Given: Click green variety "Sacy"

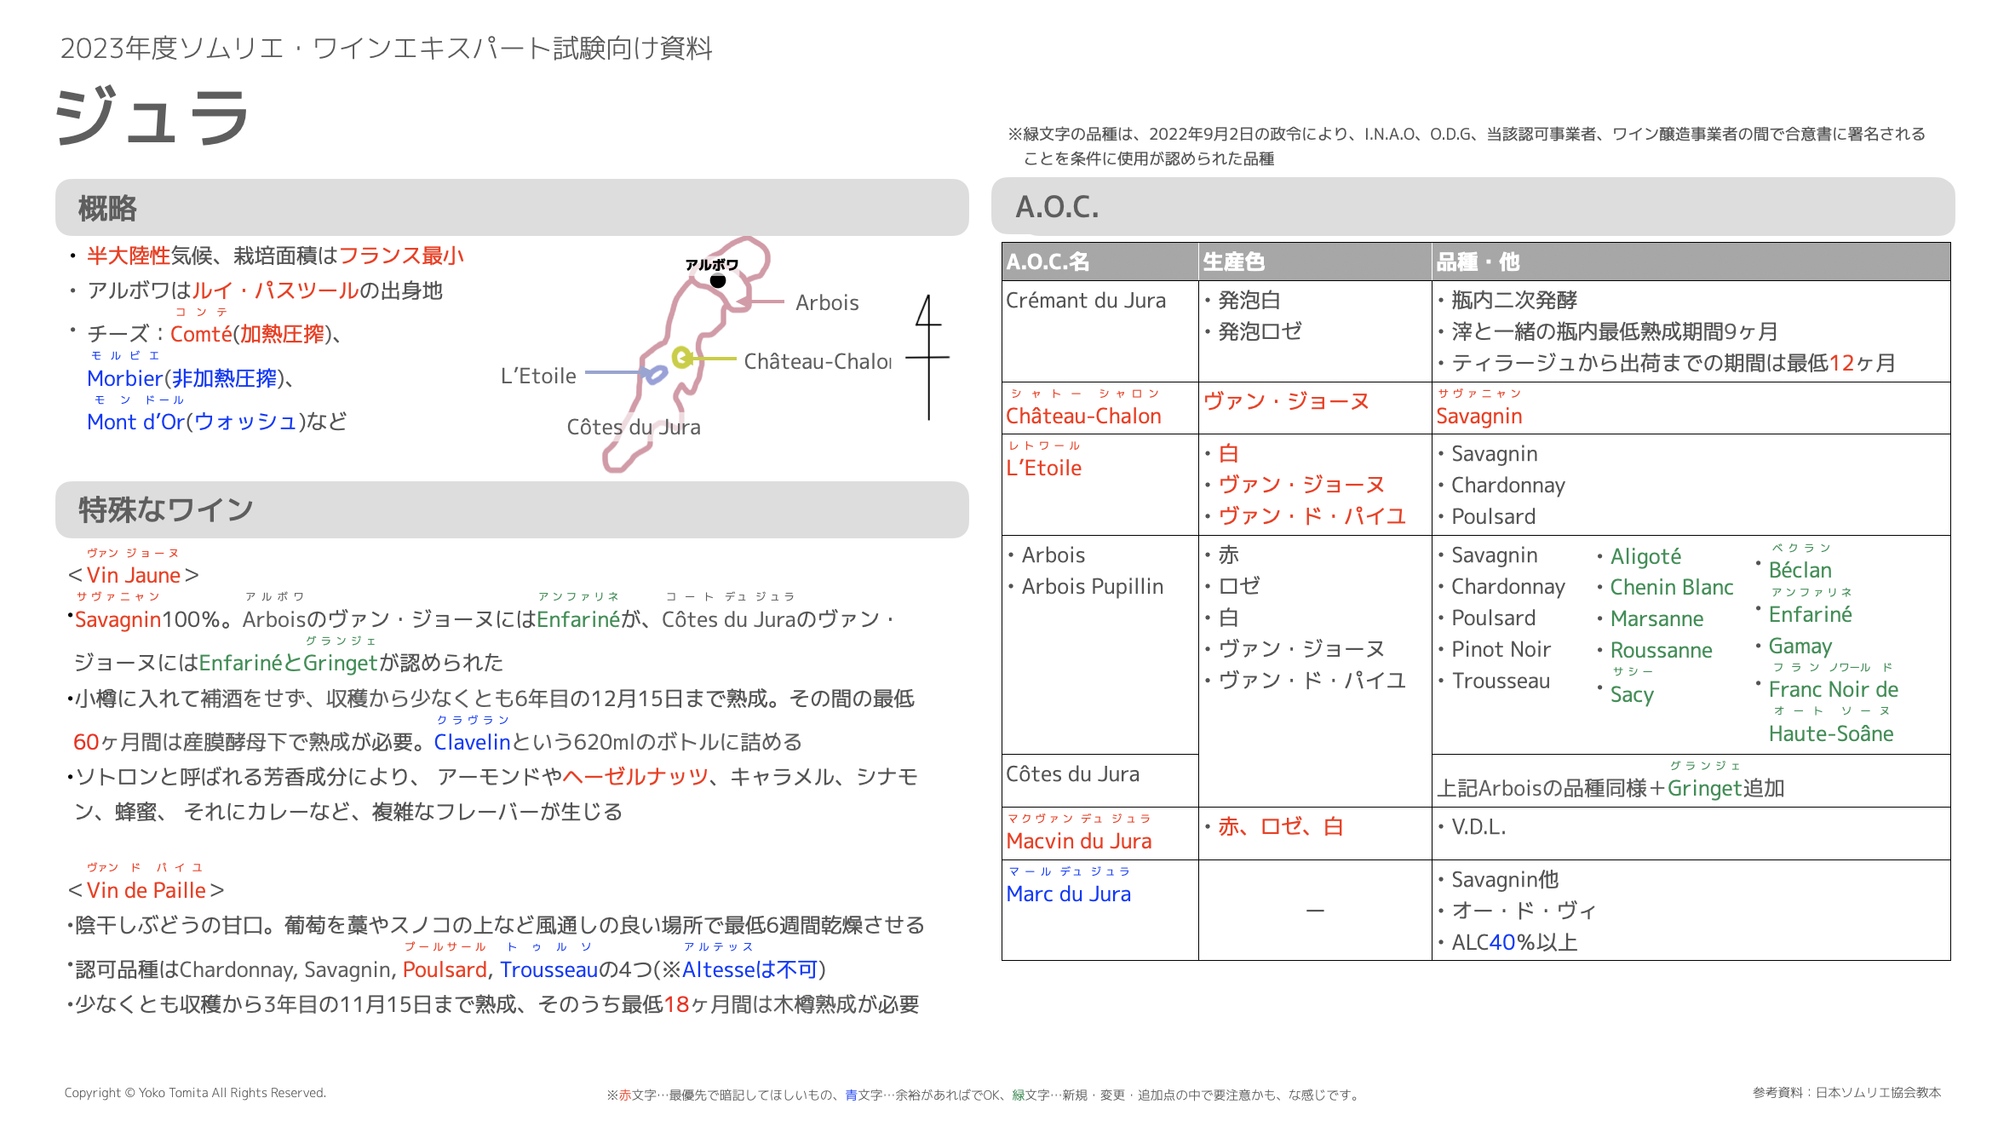Looking at the screenshot, I should pos(1632,694).
